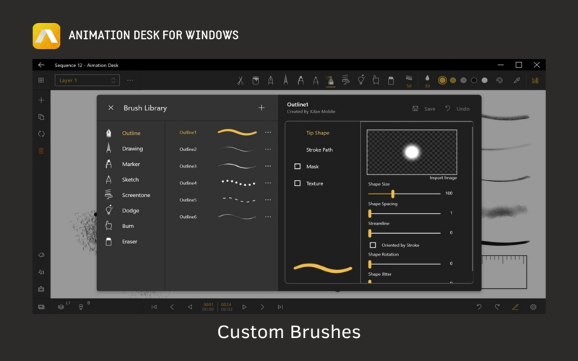Select the Outline pen tool in toolbar
The image size is (578, 361).
[270, 80]
